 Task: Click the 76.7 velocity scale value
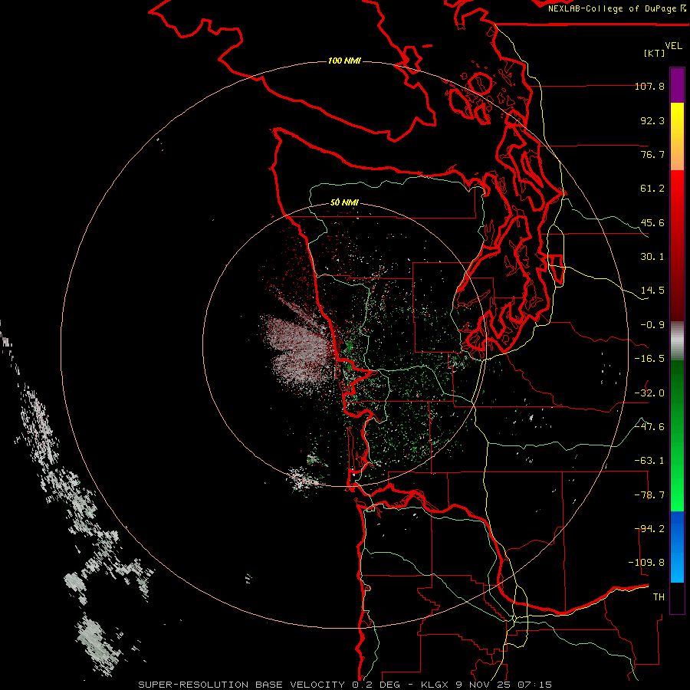[x=652, y=154]
